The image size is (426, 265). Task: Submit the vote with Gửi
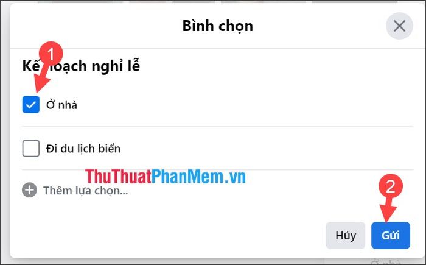[x=391, y=235]
